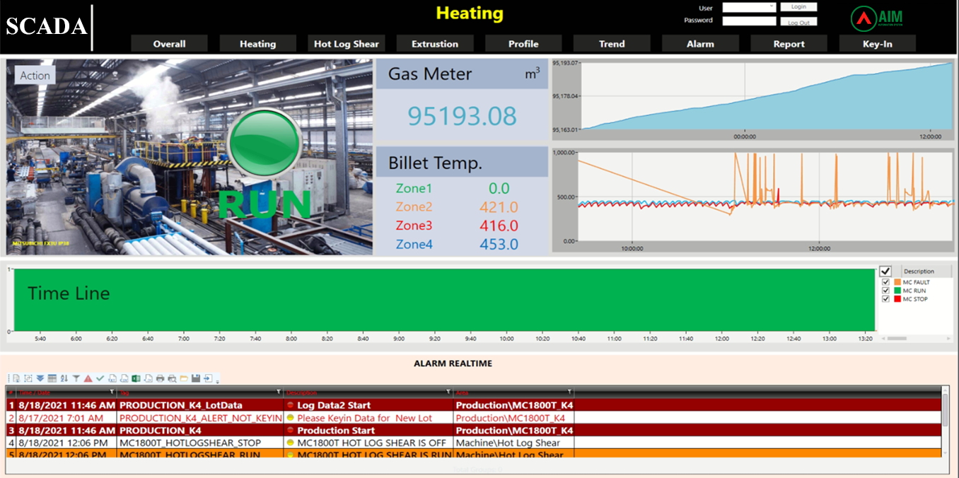Viewport: 959px width, 478px height.
Task: Click the dashed selection-box icon in alarm toolbar
Action: (28, 378)
